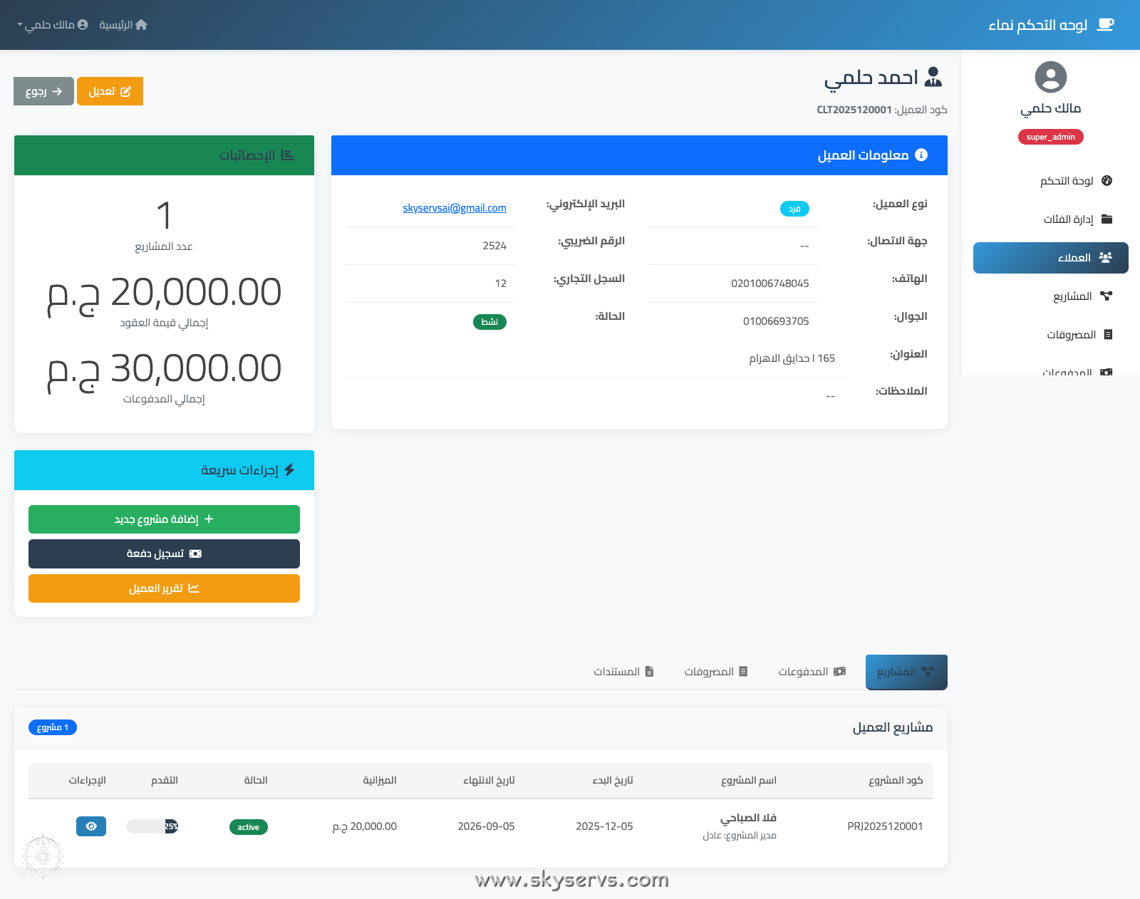Screen dimensions: 1140x899
Task: Select the إدارة الفئات folder icon in sidebar
Action: pos(1107,219)
